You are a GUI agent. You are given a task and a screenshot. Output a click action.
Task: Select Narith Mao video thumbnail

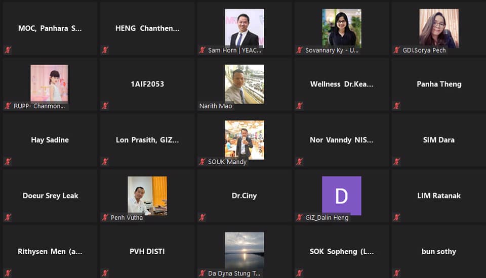(245, 84)
